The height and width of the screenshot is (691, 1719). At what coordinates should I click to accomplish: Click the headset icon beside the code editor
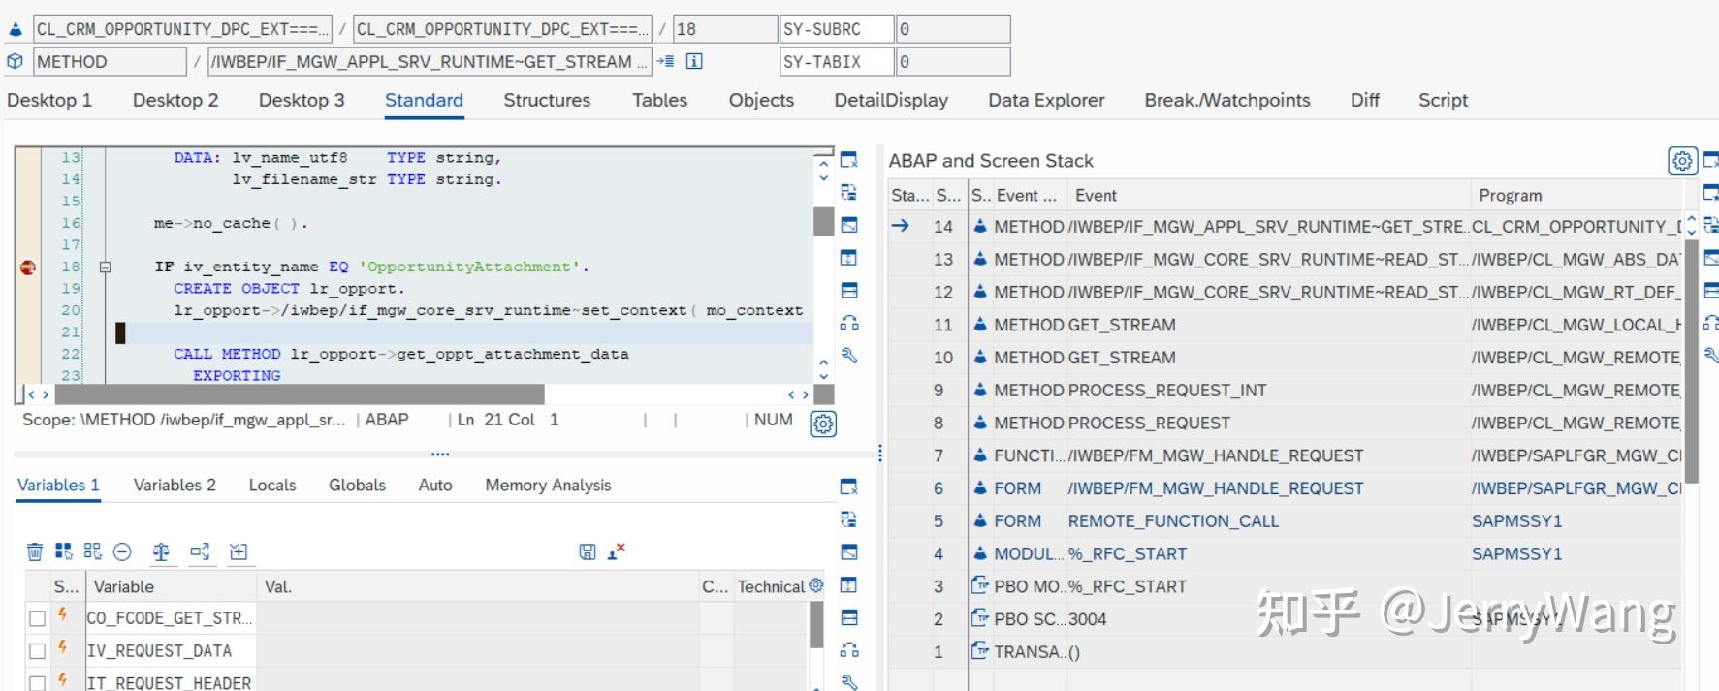[x=849, y=323]
